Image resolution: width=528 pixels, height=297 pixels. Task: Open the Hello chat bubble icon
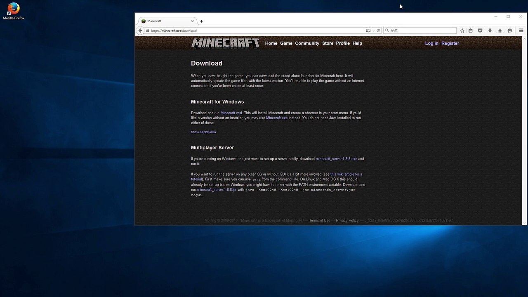pyautogui.click(x=510, y=31)
